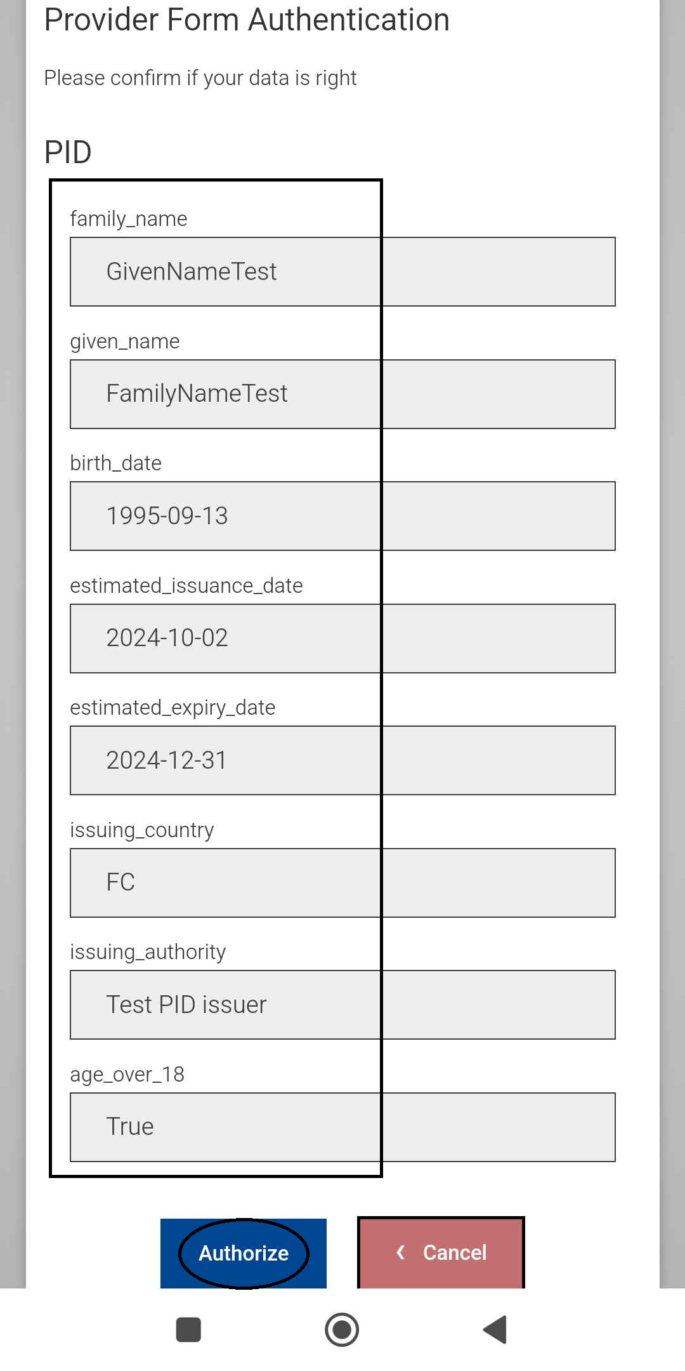This screenshot has width=685, height=1371.
Task: Click the estimated_expiry_date field 2024-12-31
Action: pyautogui.click(x=342, y=760)
